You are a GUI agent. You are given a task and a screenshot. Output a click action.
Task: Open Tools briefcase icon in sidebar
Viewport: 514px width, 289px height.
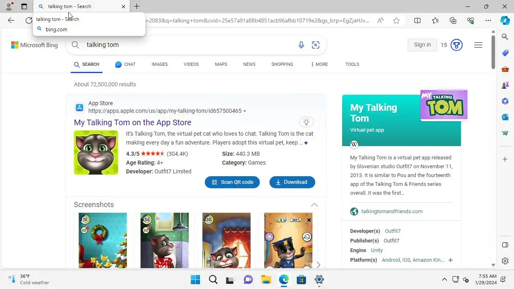point(505,69)
